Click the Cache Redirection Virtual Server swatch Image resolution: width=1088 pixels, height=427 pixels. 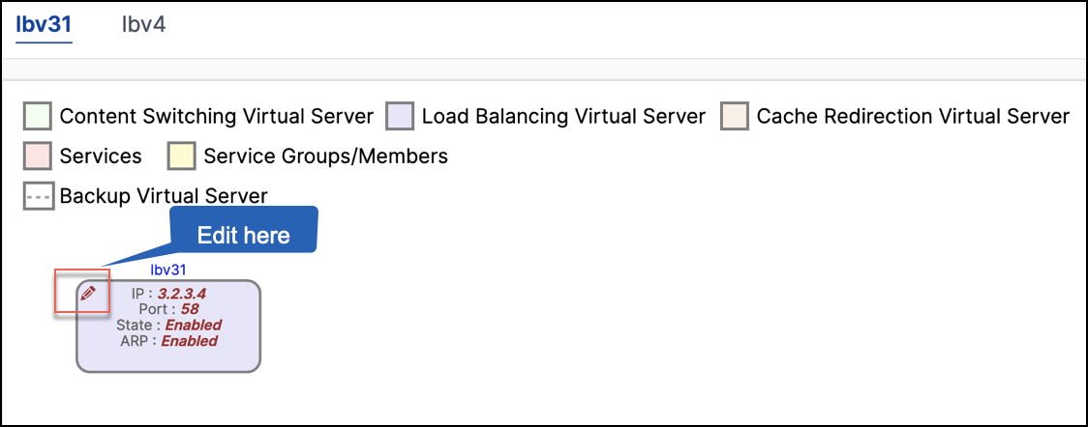[734, 116]
